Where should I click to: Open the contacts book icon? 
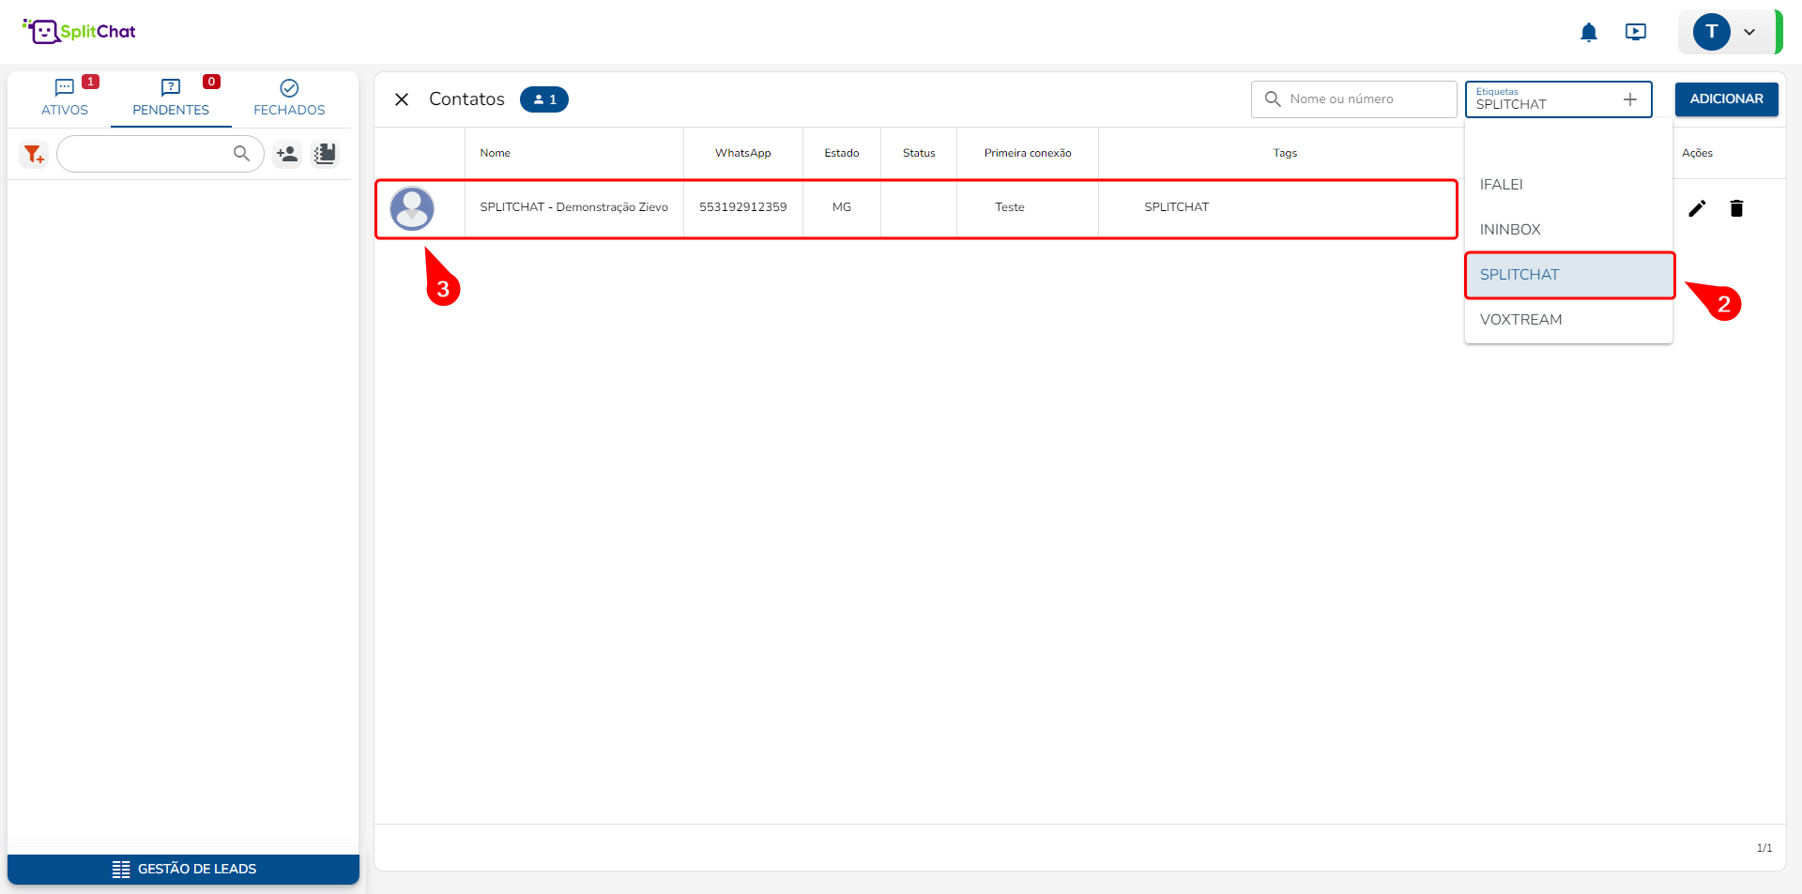(325, 154)
